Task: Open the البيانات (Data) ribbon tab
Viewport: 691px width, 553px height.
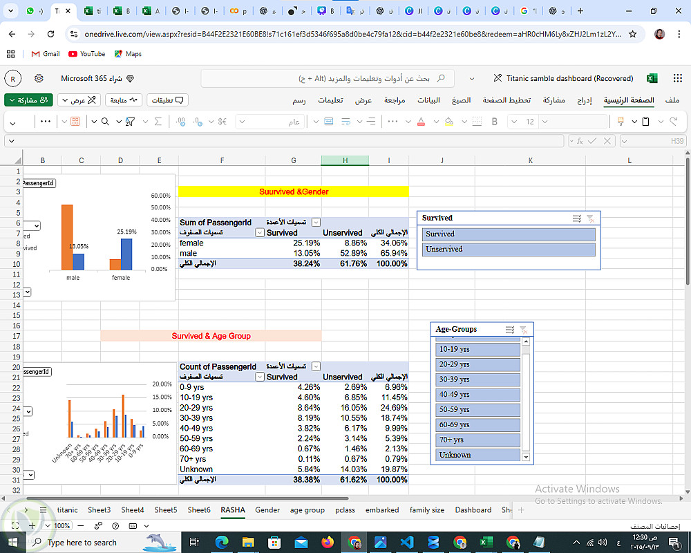Action: coord(429,100)
